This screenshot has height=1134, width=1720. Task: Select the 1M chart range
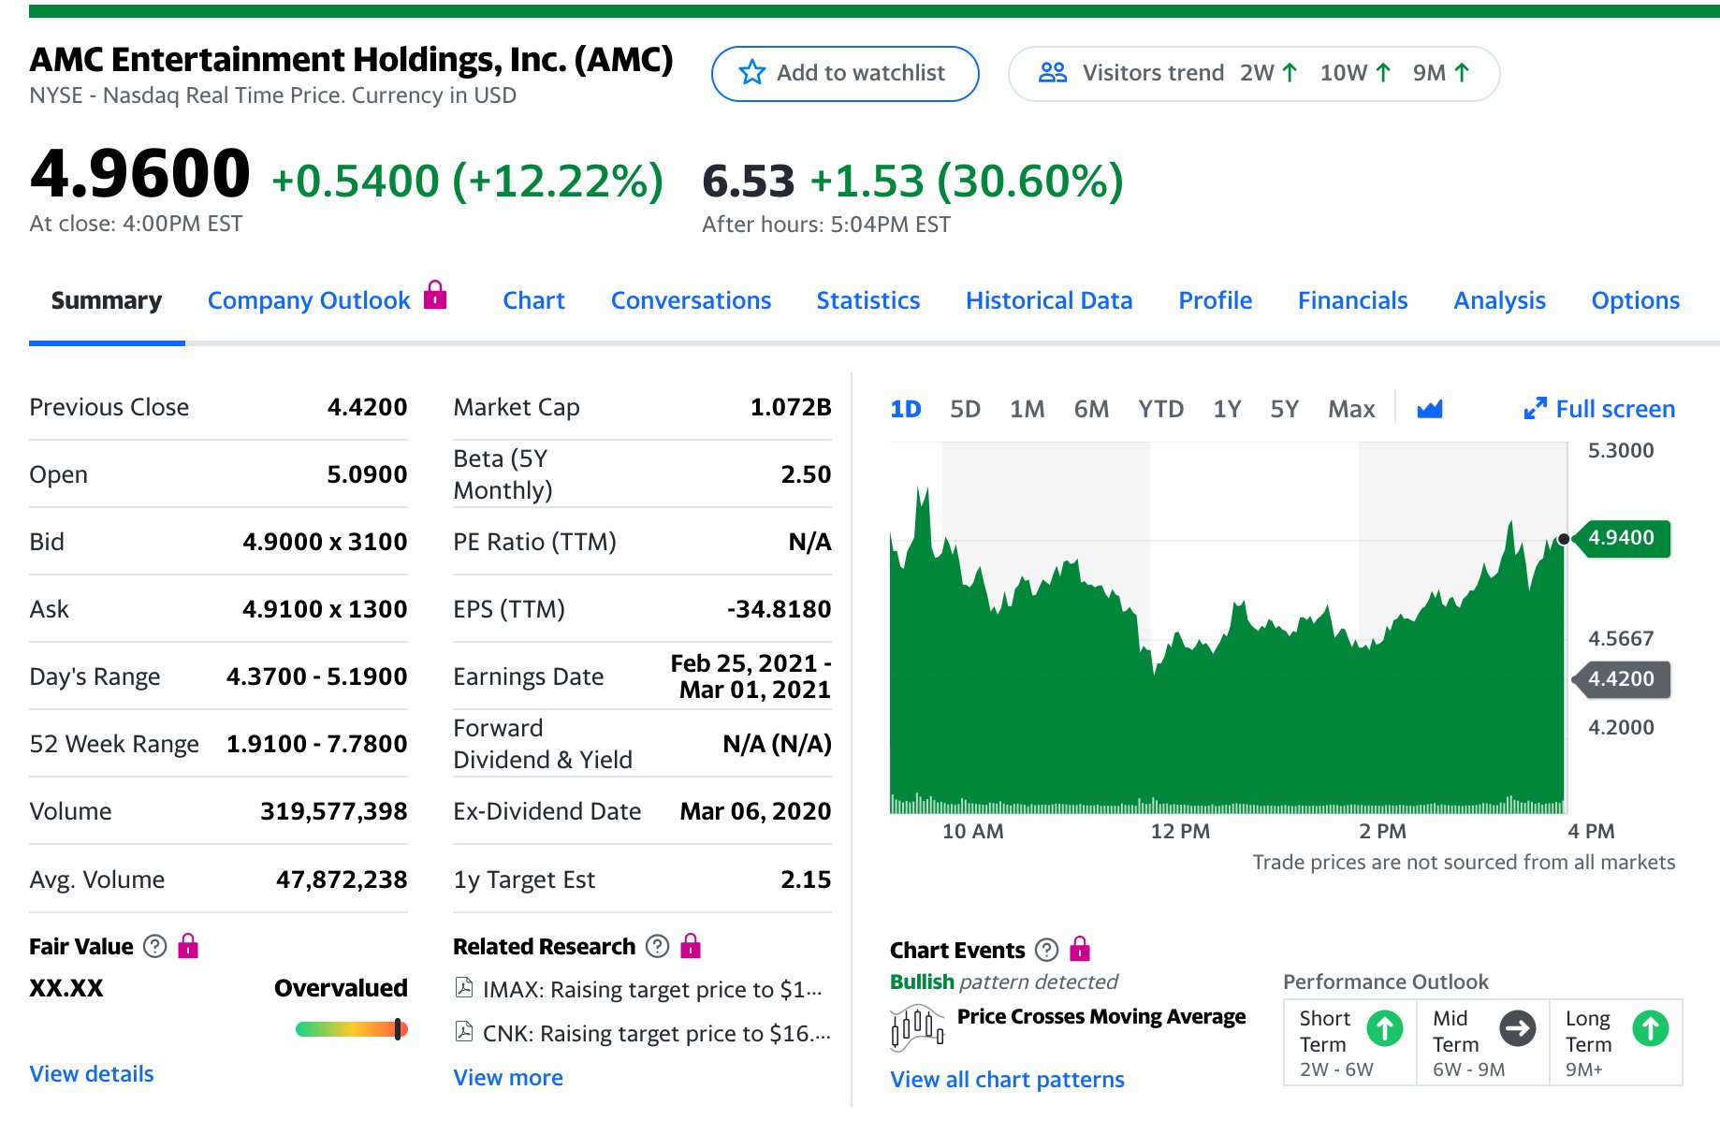tap(1027, 409)
